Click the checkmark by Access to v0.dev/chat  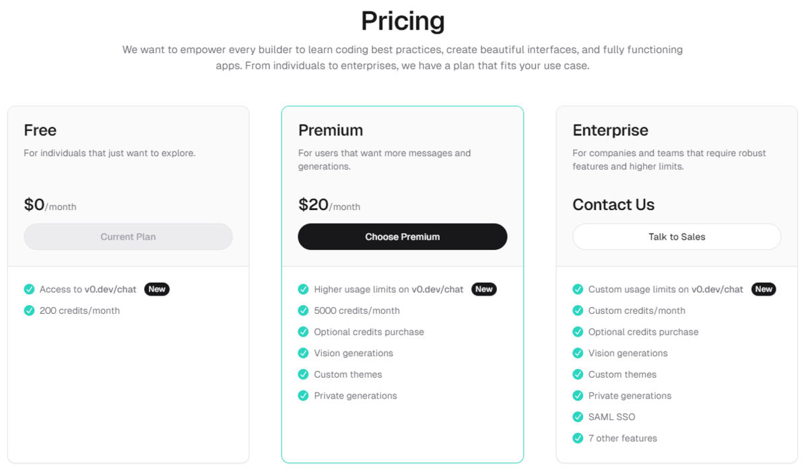click(x=29, y=289)
